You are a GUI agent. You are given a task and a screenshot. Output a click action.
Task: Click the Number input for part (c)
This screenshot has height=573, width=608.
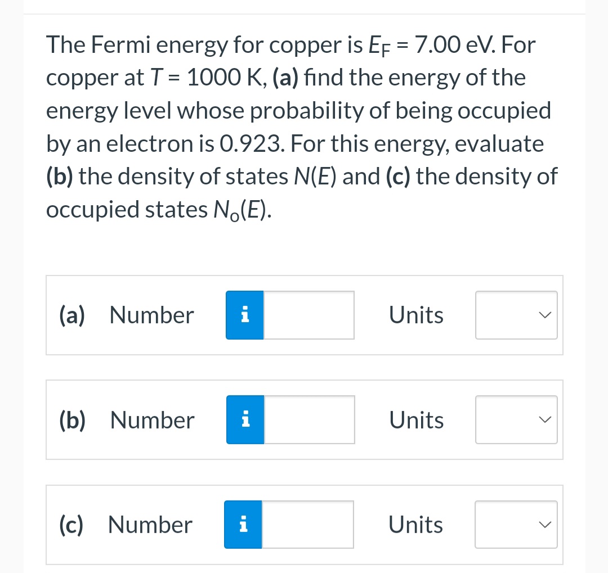coord(307,524)
